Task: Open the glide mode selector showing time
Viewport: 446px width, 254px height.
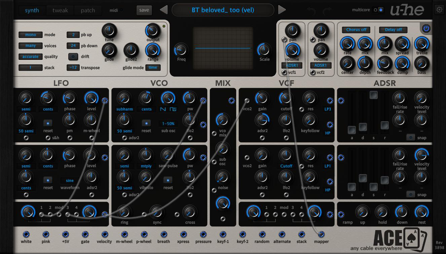Action: (x=153, y=67)
